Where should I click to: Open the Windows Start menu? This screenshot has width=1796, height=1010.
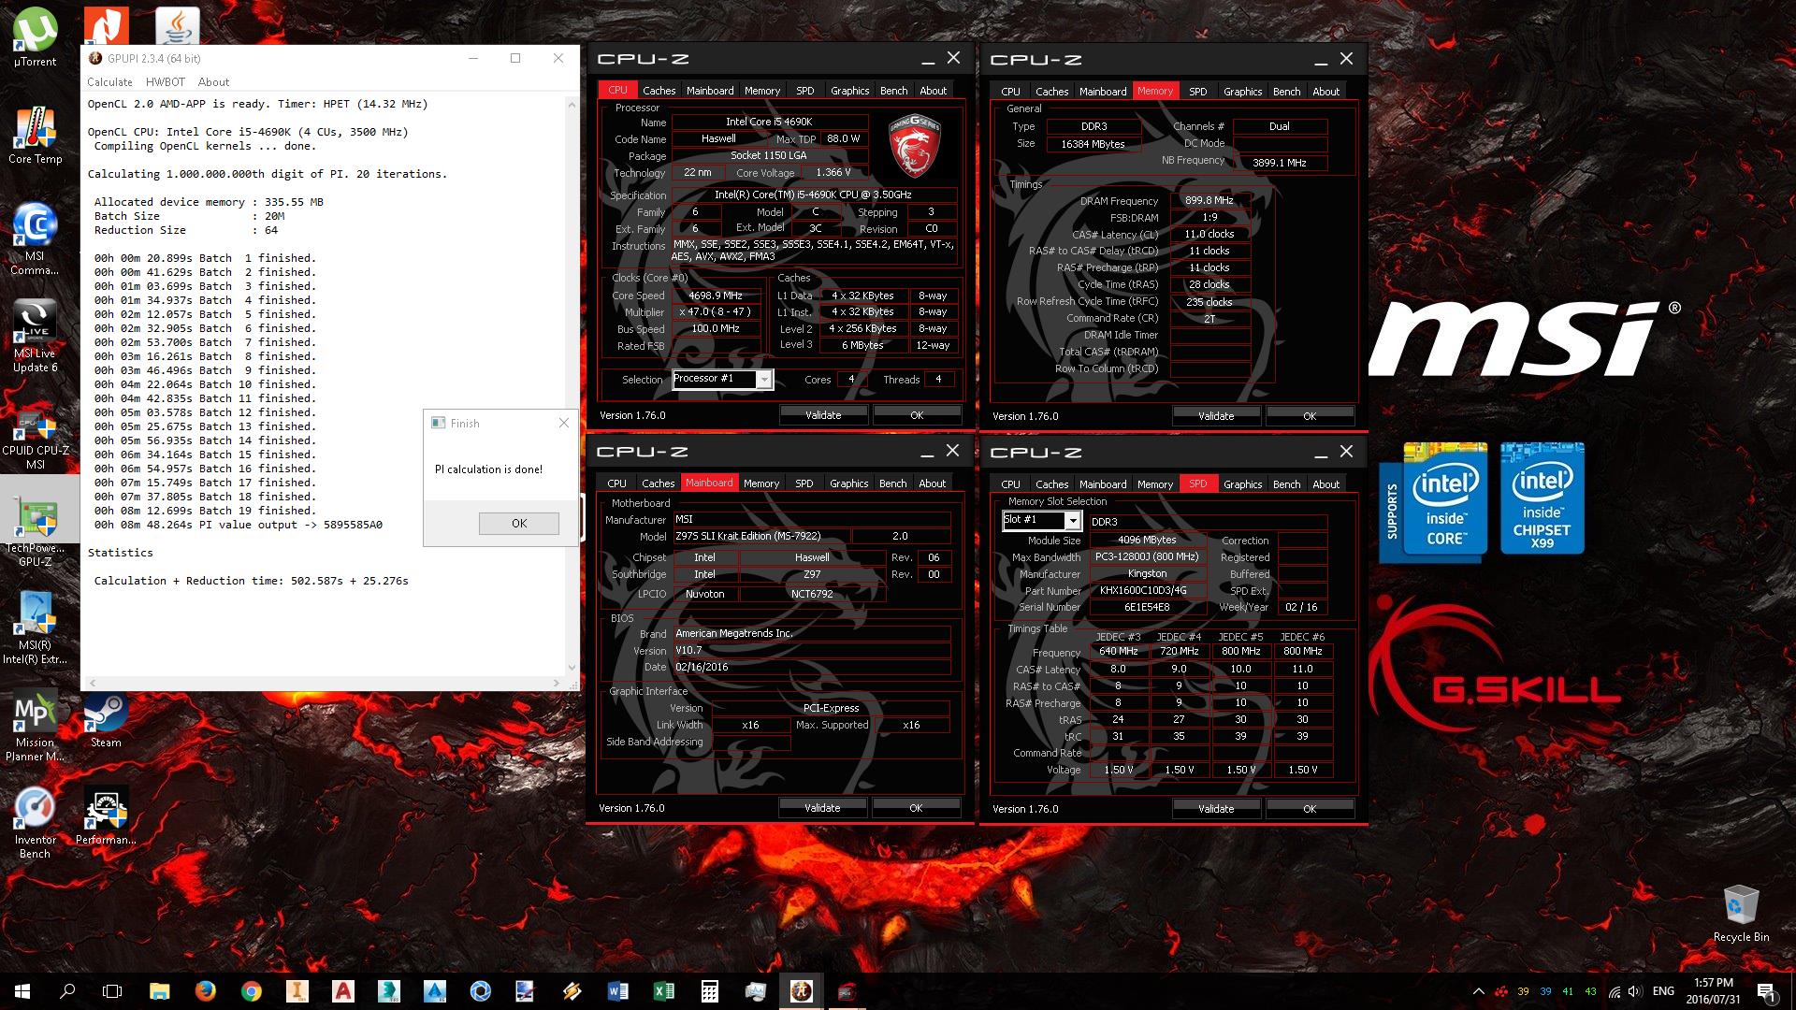[22, 991]
